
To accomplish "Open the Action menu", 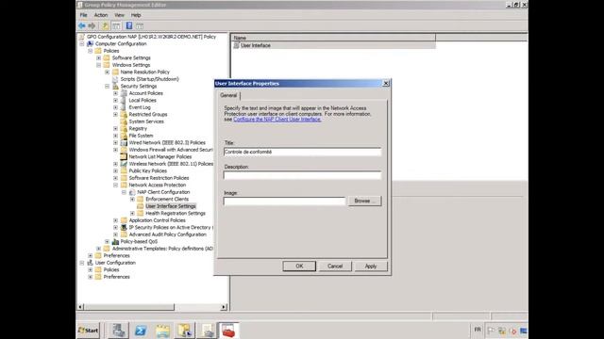I will (101, 15).
